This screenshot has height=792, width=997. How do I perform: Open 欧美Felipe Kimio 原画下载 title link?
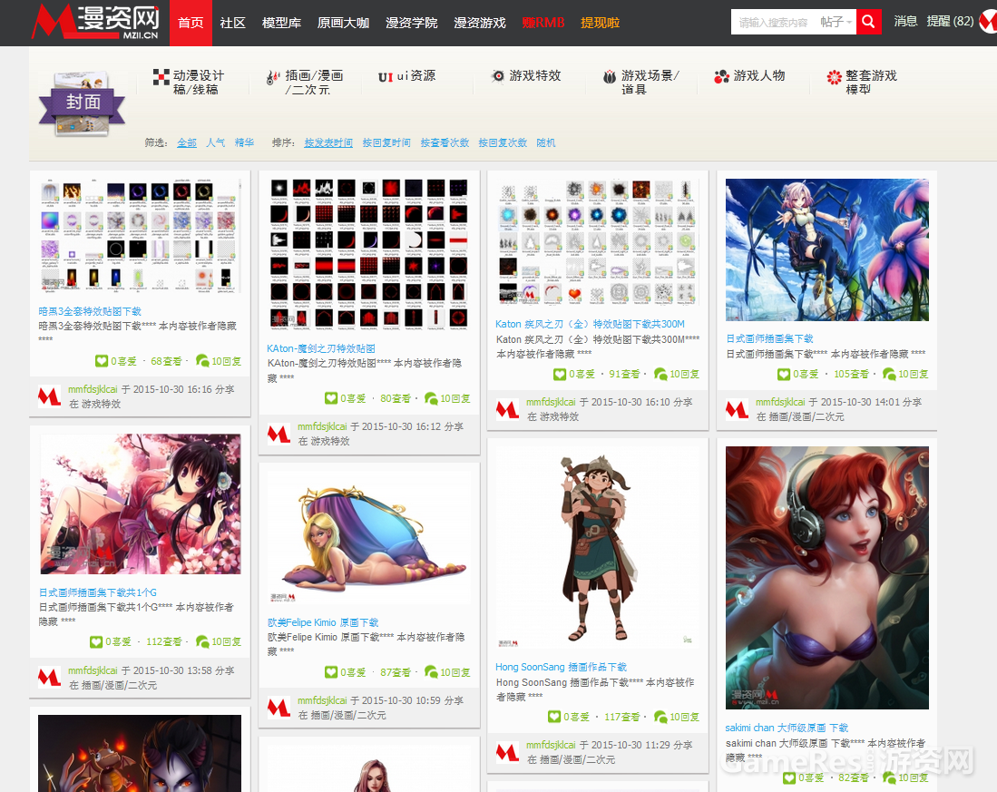coord(323,622)
